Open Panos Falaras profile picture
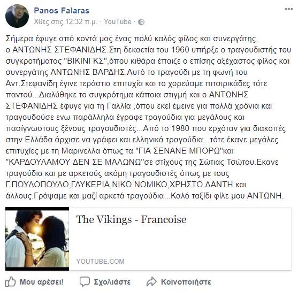Viewport: 298px width, 291px height. tap(17, 16)
